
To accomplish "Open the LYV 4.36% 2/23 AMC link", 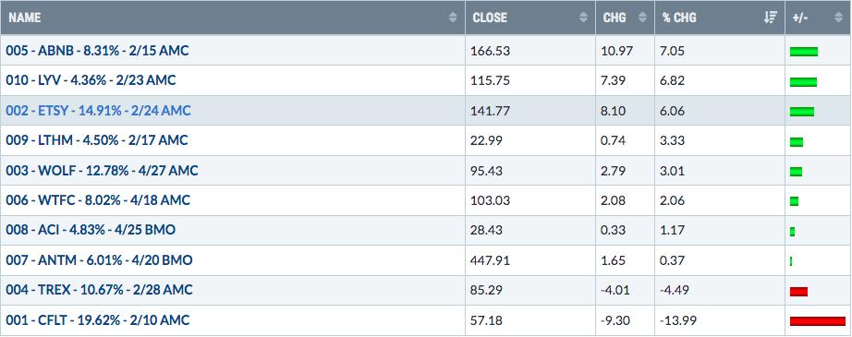I will click(x=91, y=80).
